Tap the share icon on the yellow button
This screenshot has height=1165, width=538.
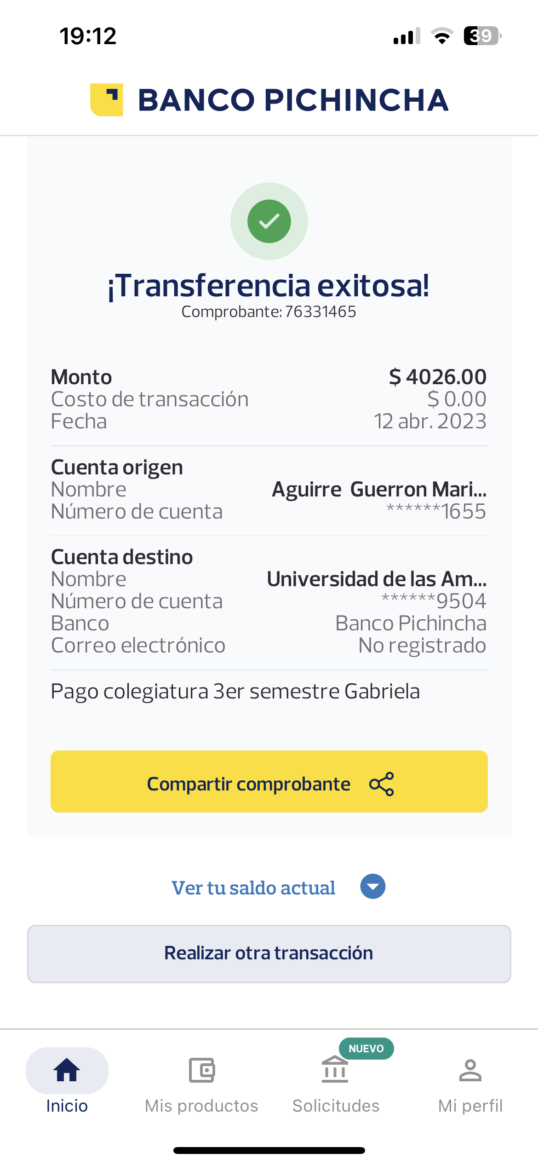pos(382,784)
